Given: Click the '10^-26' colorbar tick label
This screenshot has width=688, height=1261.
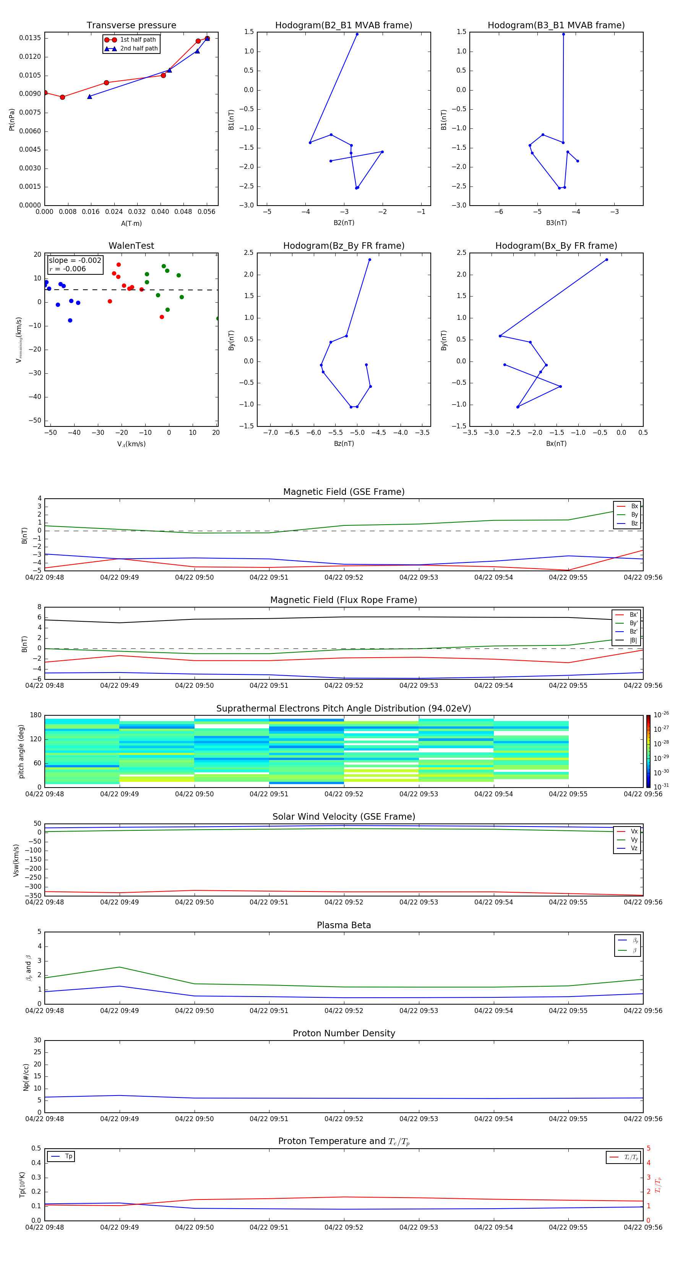Looking at the screenshot, I should (x=661, y=715).
